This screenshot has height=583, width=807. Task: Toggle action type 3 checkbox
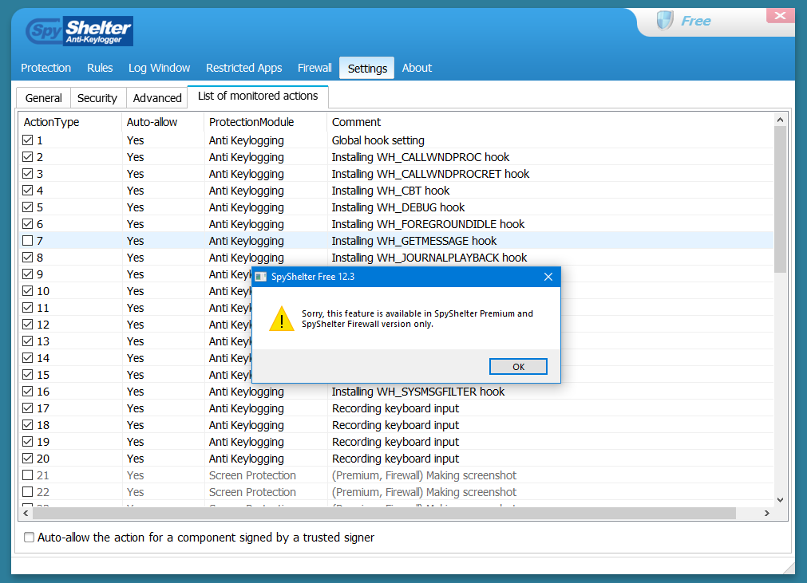pos(28,174)
